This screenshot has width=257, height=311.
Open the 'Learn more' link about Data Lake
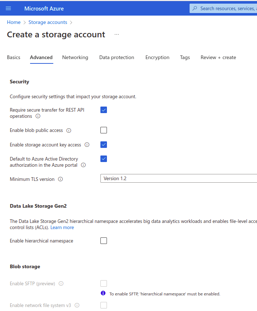62,227
